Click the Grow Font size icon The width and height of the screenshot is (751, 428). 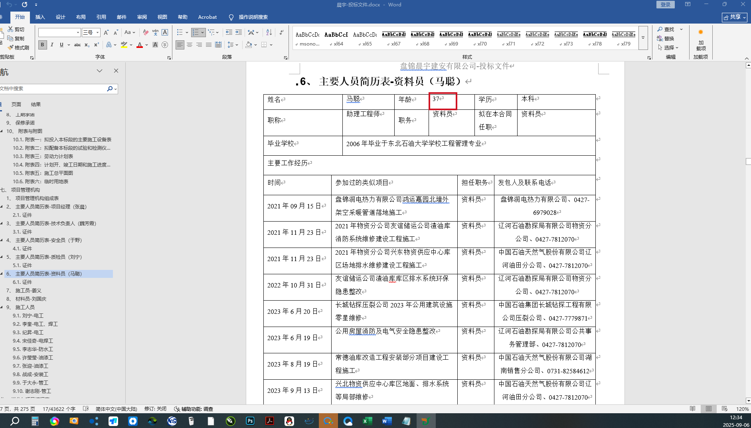(106, 32)
